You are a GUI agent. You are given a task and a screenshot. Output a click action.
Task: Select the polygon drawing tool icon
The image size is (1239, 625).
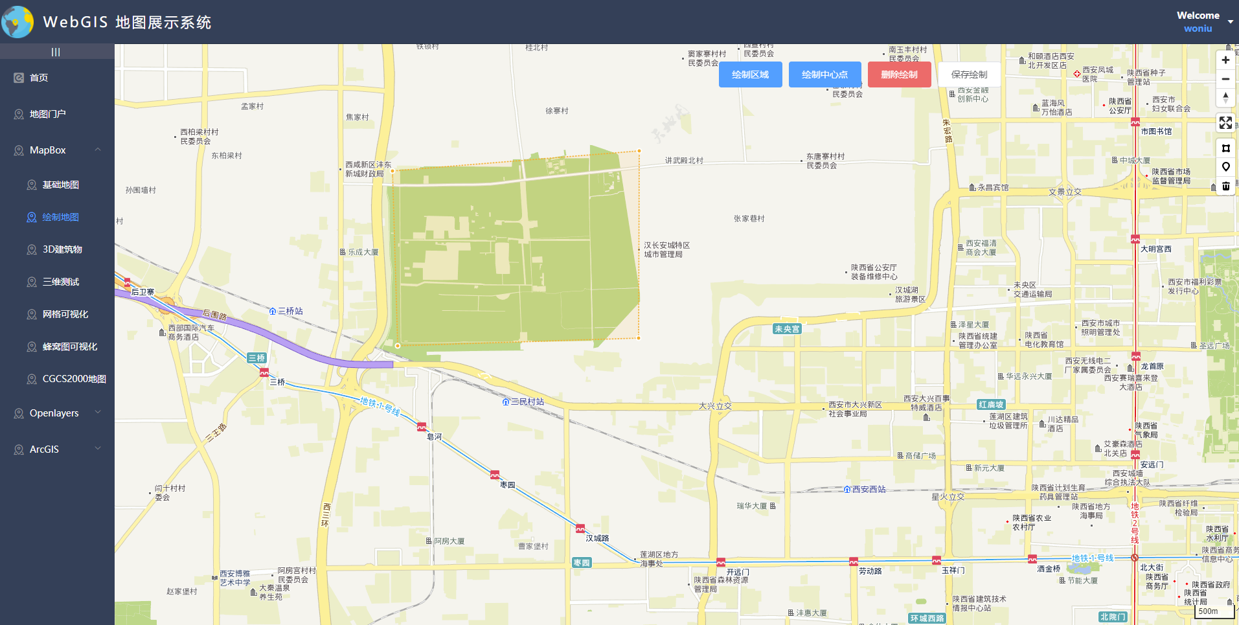coord(1225,148)
